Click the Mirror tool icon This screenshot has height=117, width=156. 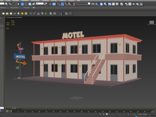pyautogui.click(x=93, y=4)
